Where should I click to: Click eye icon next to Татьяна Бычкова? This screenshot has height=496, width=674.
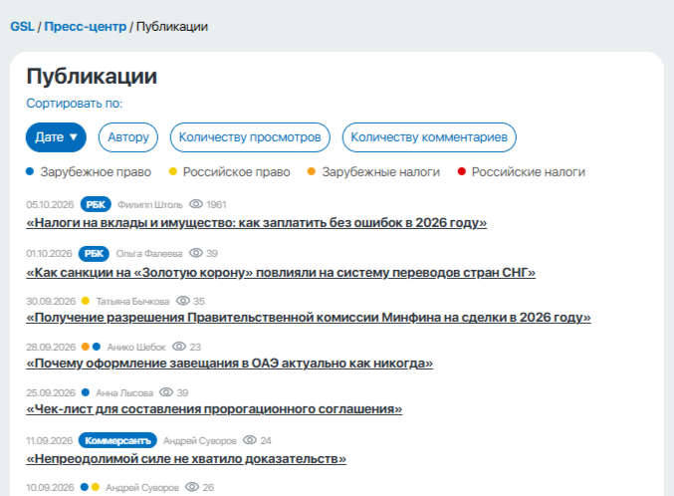pos(183,301)
